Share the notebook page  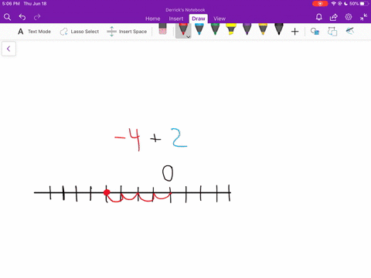coord(334,17)
